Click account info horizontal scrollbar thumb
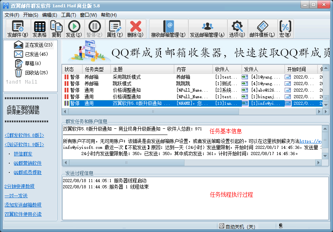This screenshot has height=232, width=333. [x=126, y=162]
